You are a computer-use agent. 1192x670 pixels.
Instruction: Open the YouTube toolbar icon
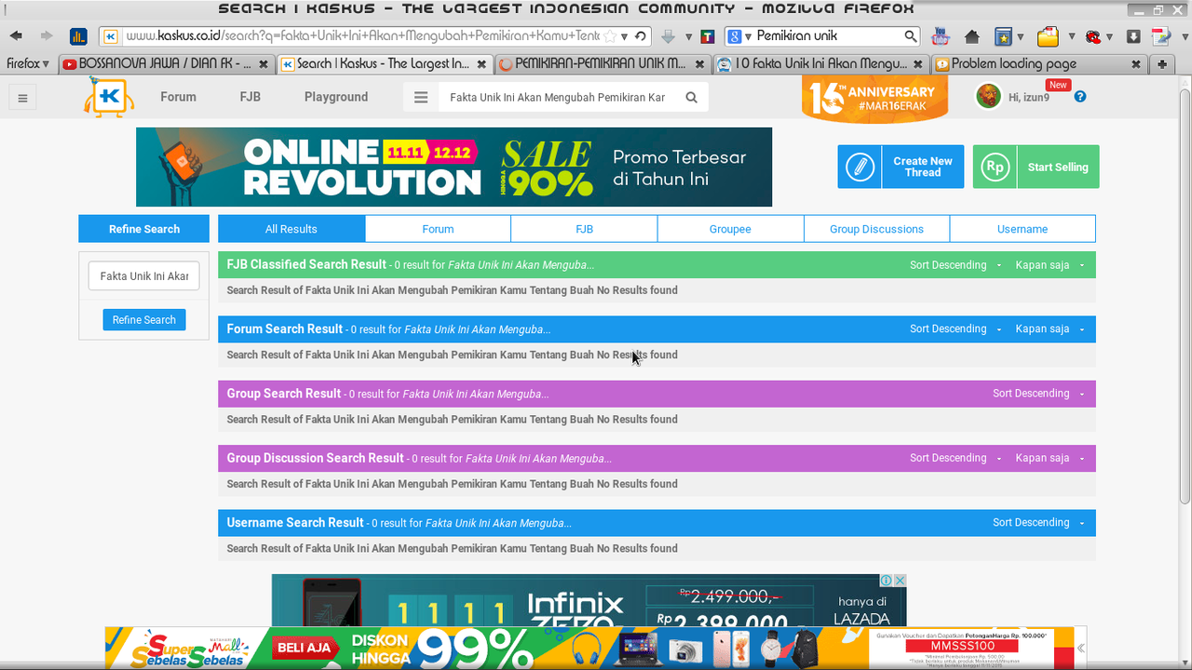[x=941, y=36]
